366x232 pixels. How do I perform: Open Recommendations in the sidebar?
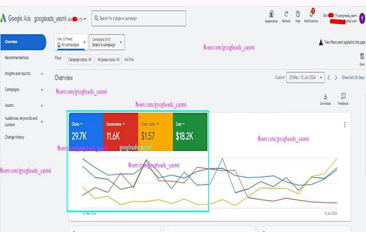pos(17,57)
